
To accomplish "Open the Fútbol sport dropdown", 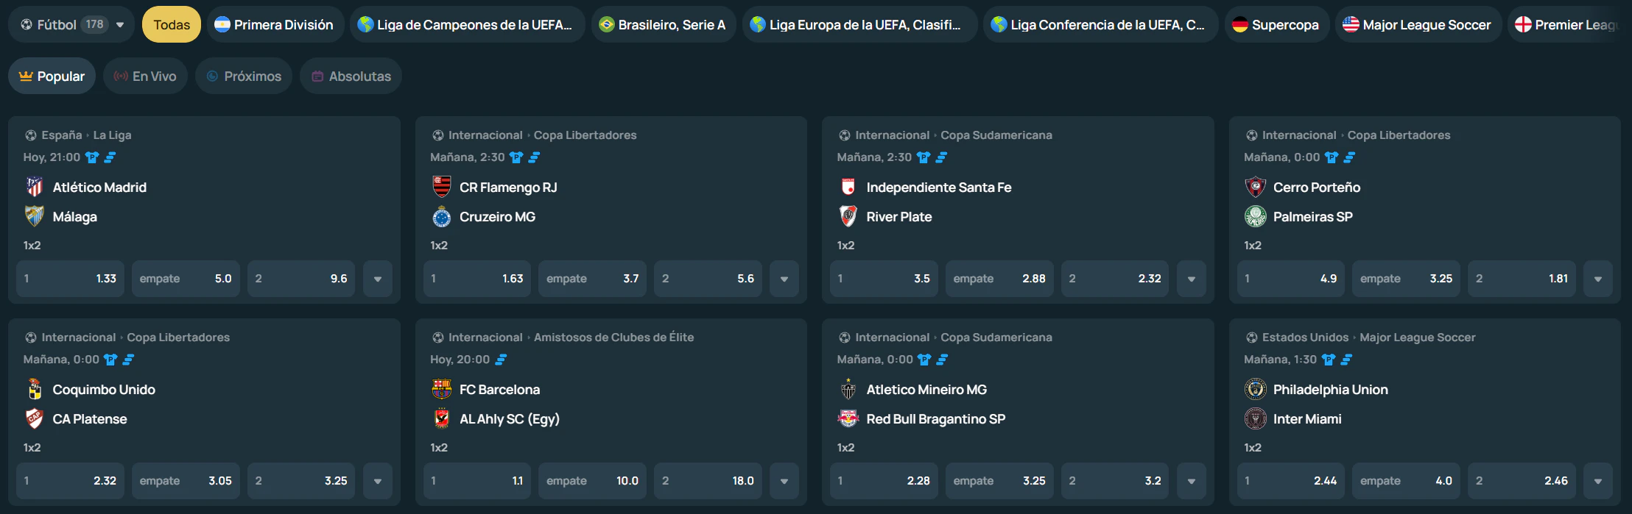I will [71, 24].
